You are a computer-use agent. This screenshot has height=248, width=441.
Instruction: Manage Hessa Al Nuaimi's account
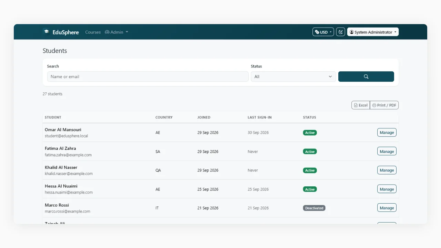[387, 189]
